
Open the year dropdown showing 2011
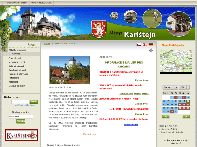(184, 87)
